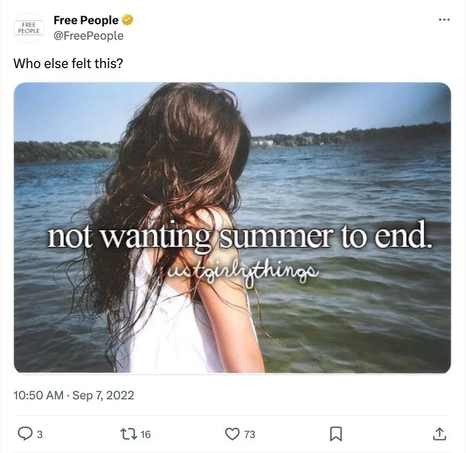Viewport: 466px width, 453px height.
Task: Click the Free People display name
Action: pos(86,20)
